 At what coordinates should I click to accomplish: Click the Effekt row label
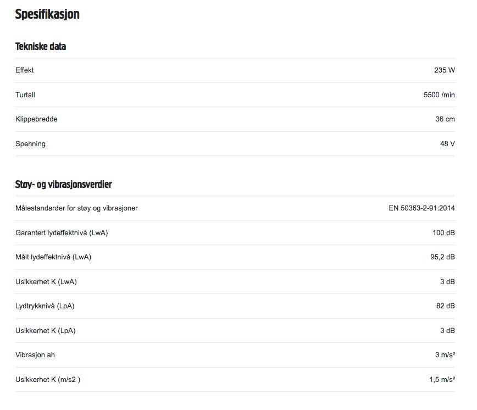(25, 70)
